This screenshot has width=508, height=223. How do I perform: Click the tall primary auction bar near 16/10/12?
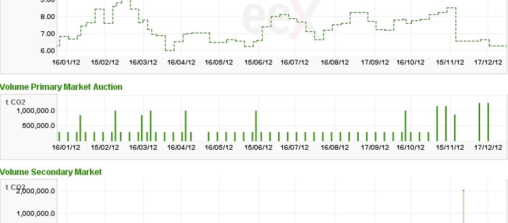click(405, 126)
